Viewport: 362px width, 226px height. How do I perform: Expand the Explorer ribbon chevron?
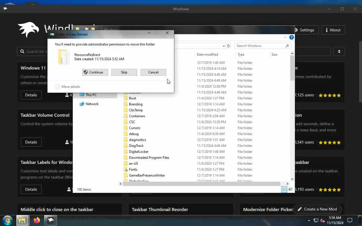[x=285, y=37]
